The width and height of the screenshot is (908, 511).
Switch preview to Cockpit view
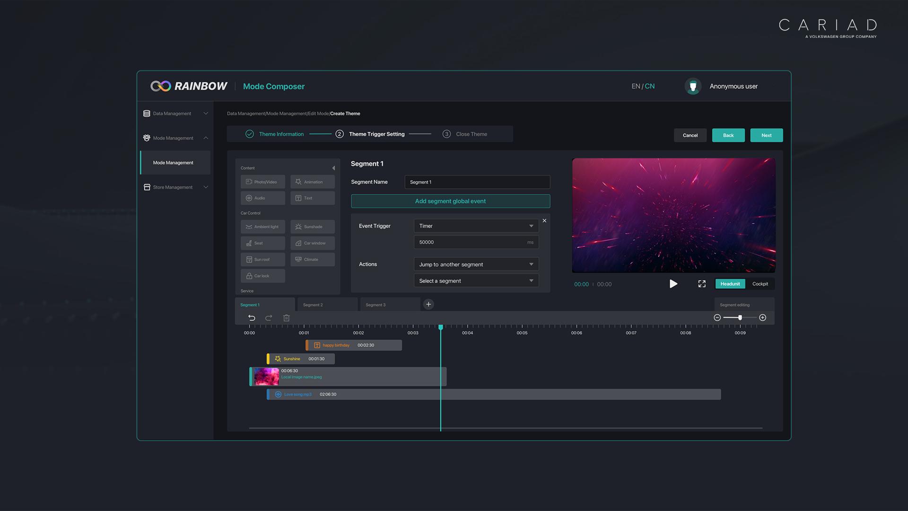[x=760, y=284]
